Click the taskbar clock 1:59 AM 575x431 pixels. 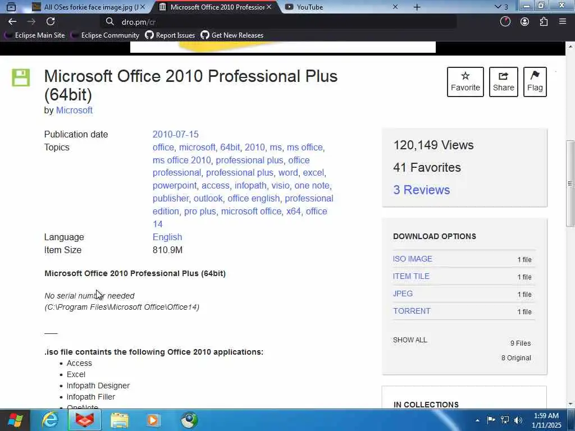[x=546, y=420]
